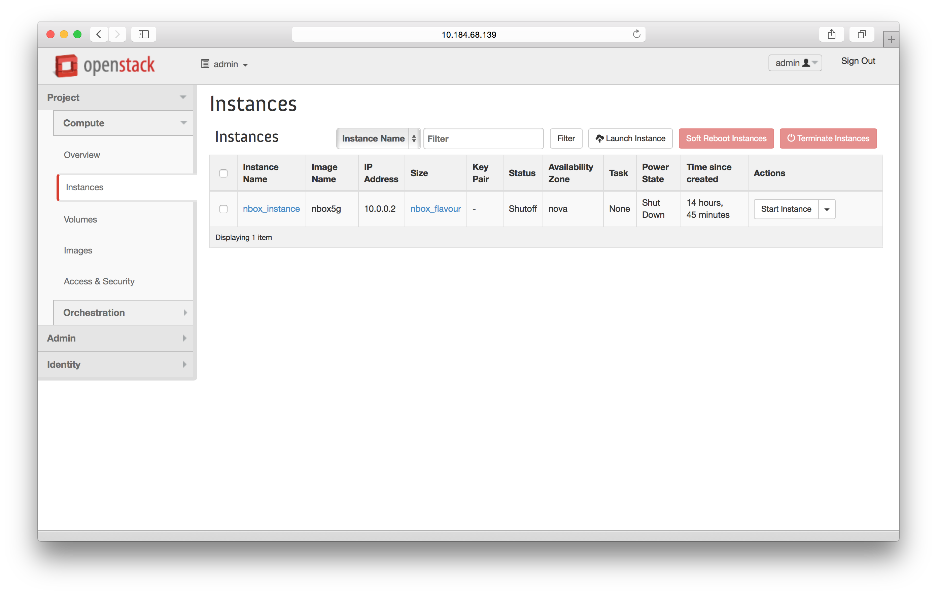Expand the Admin section
This screenshot has width=937, height=595.
[116, 338]
